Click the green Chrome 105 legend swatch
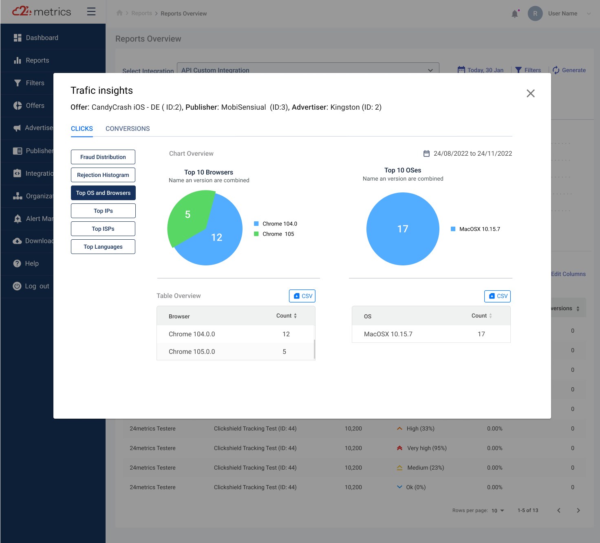 pyautogui.click(x=256, y=234)
